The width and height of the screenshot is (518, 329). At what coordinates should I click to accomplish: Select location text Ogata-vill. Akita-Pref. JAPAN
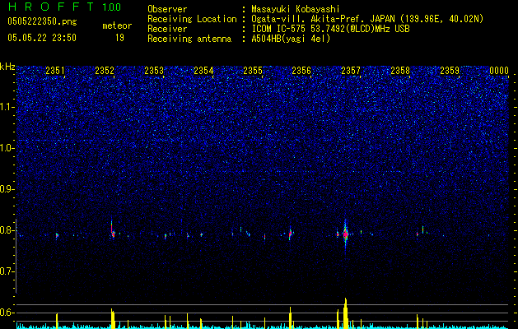pyautogui.click(x=324, y=19)
